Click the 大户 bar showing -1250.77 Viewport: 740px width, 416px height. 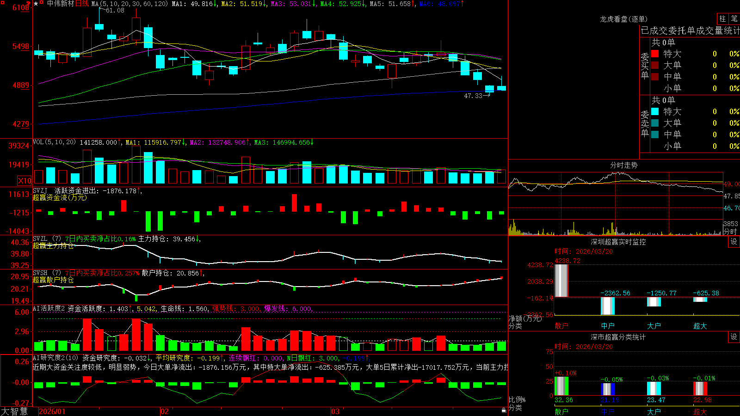click(x=654, y=302)
